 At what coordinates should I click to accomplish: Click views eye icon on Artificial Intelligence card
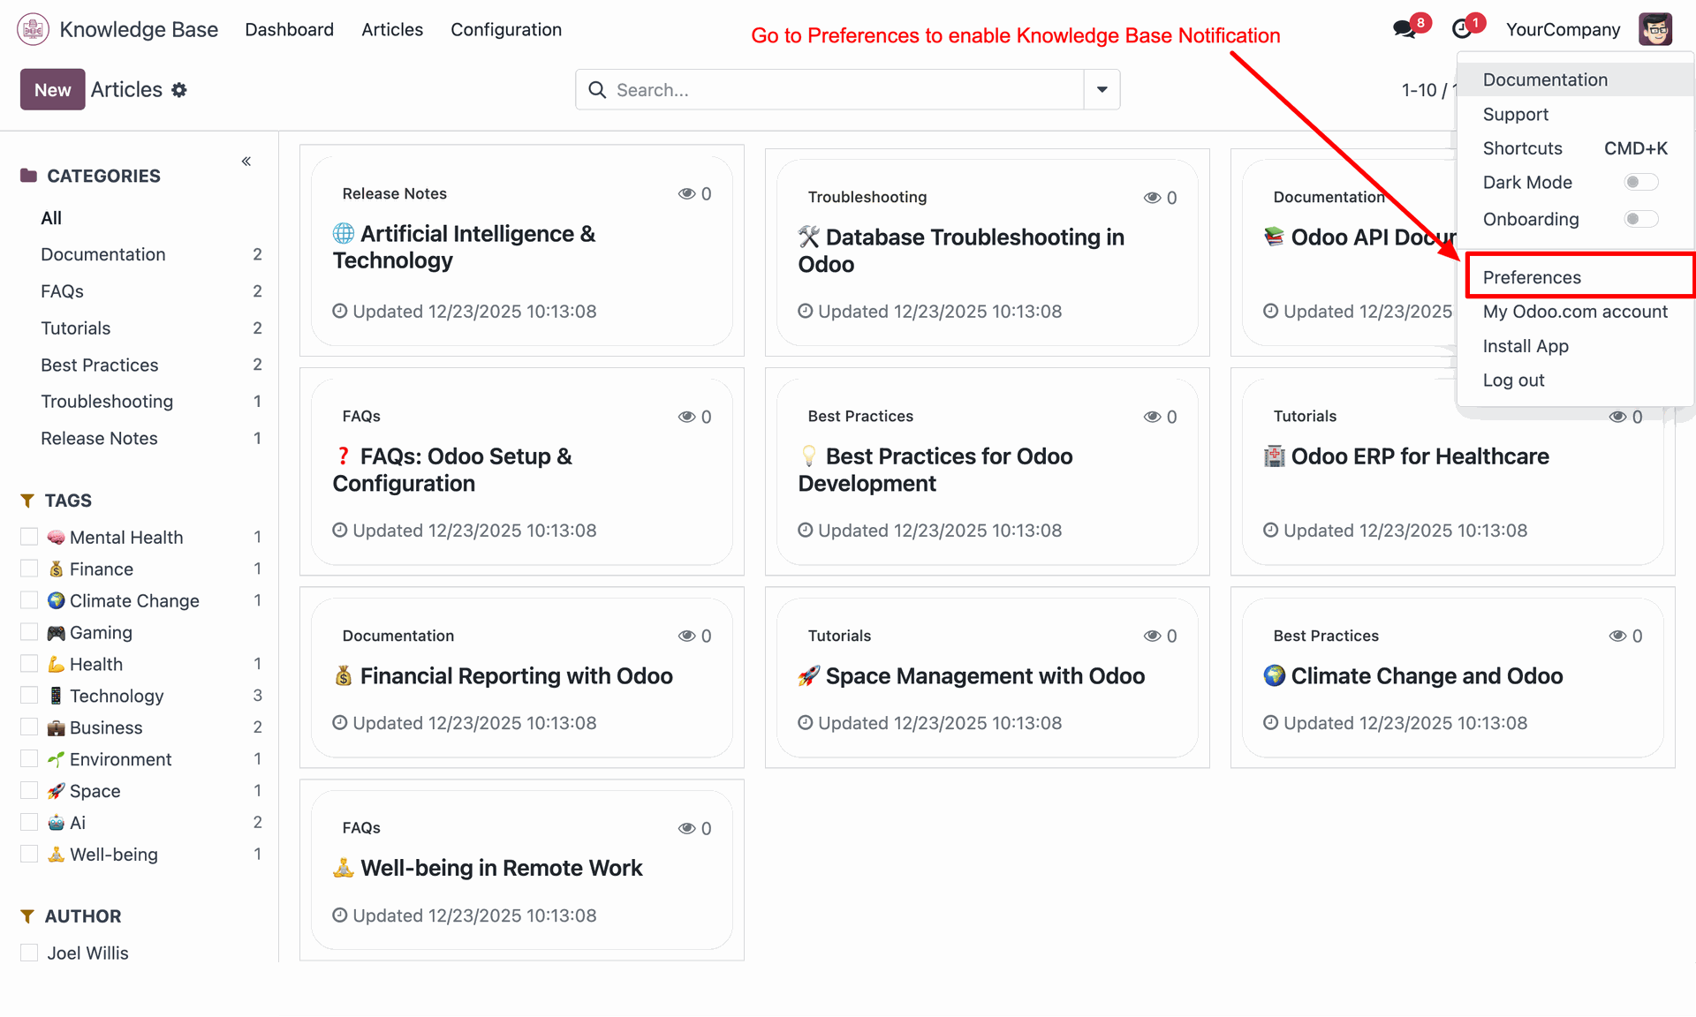tap(686, 194)
